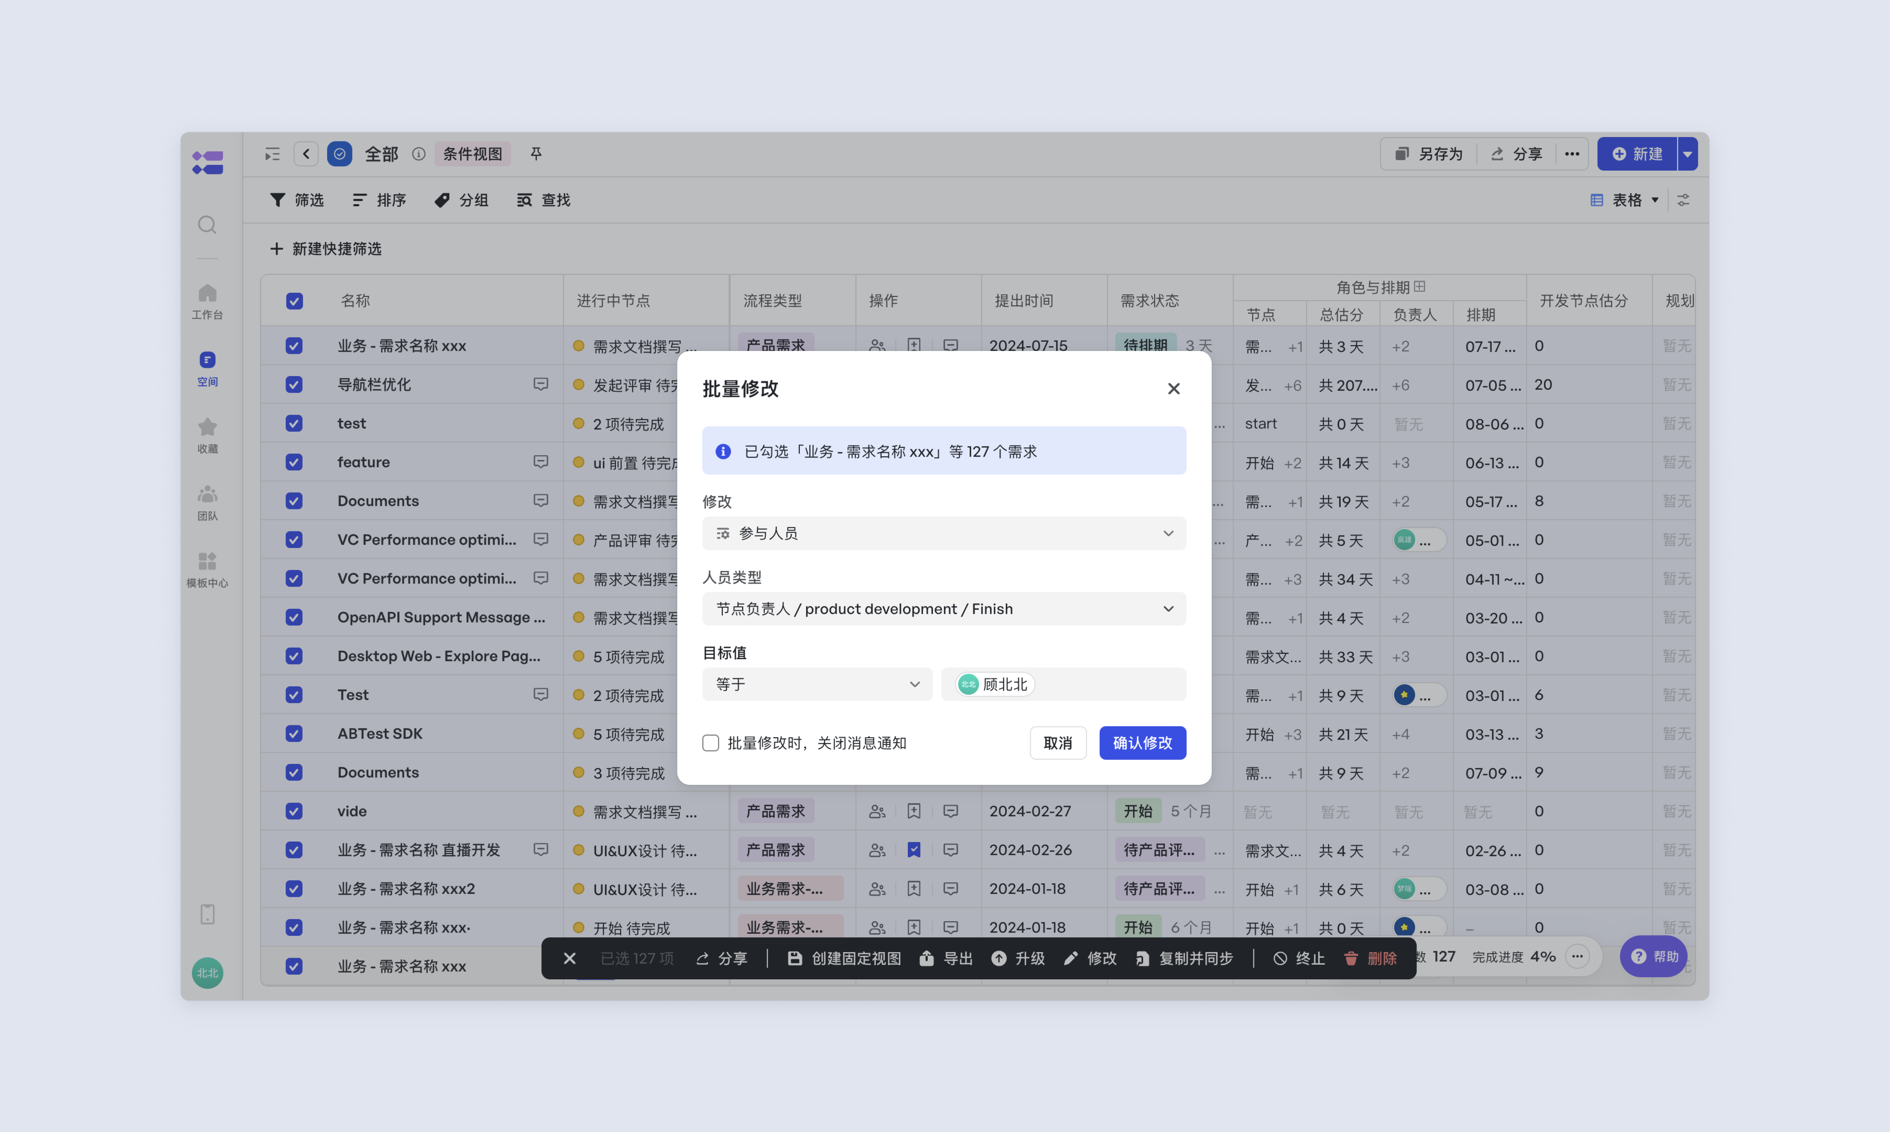This screenshot has width=1890, height=1132.
Task: Click 分享 in the top header
Action: [x=1517, y=154]
